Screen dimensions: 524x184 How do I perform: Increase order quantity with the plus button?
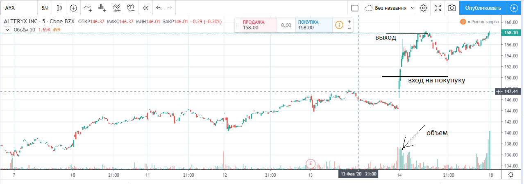click(x=349, y=22)
